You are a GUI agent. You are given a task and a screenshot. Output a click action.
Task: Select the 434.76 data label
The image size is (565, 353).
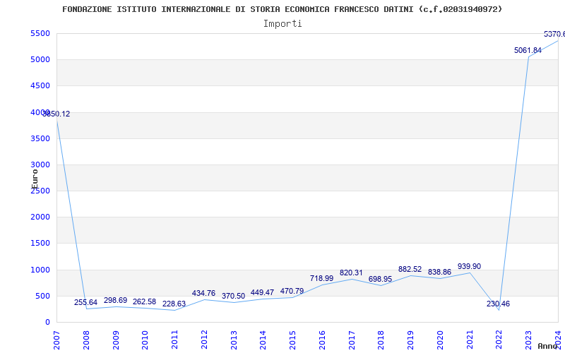(203, 293)
